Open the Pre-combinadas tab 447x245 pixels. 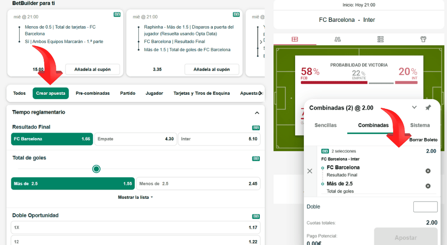click(x=93, y=93)
